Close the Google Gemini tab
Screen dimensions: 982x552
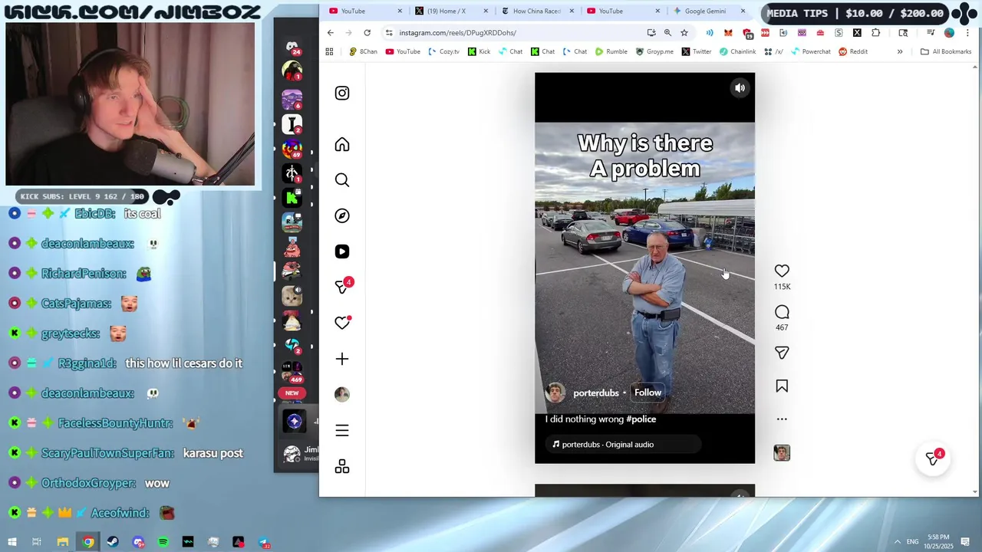(743, 11)
